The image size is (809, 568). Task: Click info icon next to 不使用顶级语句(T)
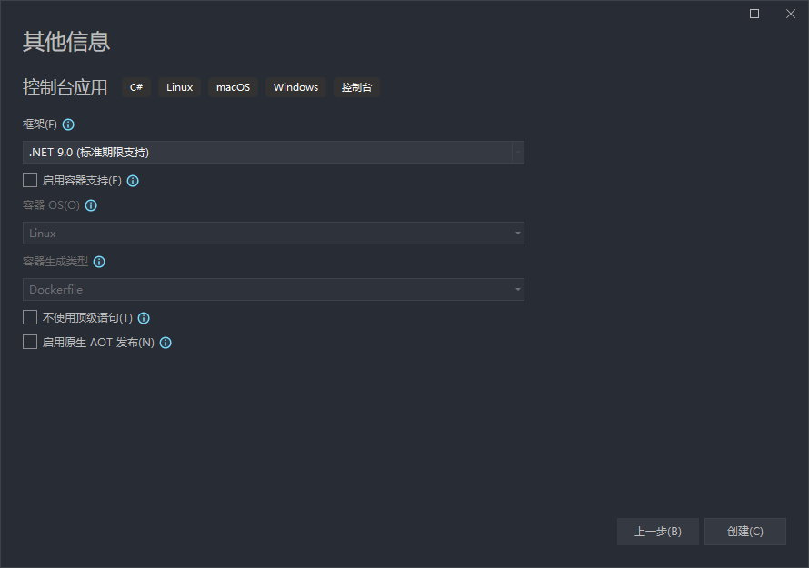coord(144,318)
